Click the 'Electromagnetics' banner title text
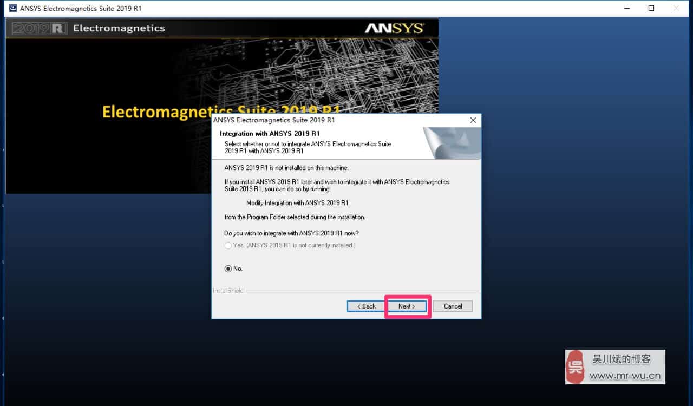Image resolution: width=693 pixels, height=406 pixels. pyautogui.click(x=119, y=28)
